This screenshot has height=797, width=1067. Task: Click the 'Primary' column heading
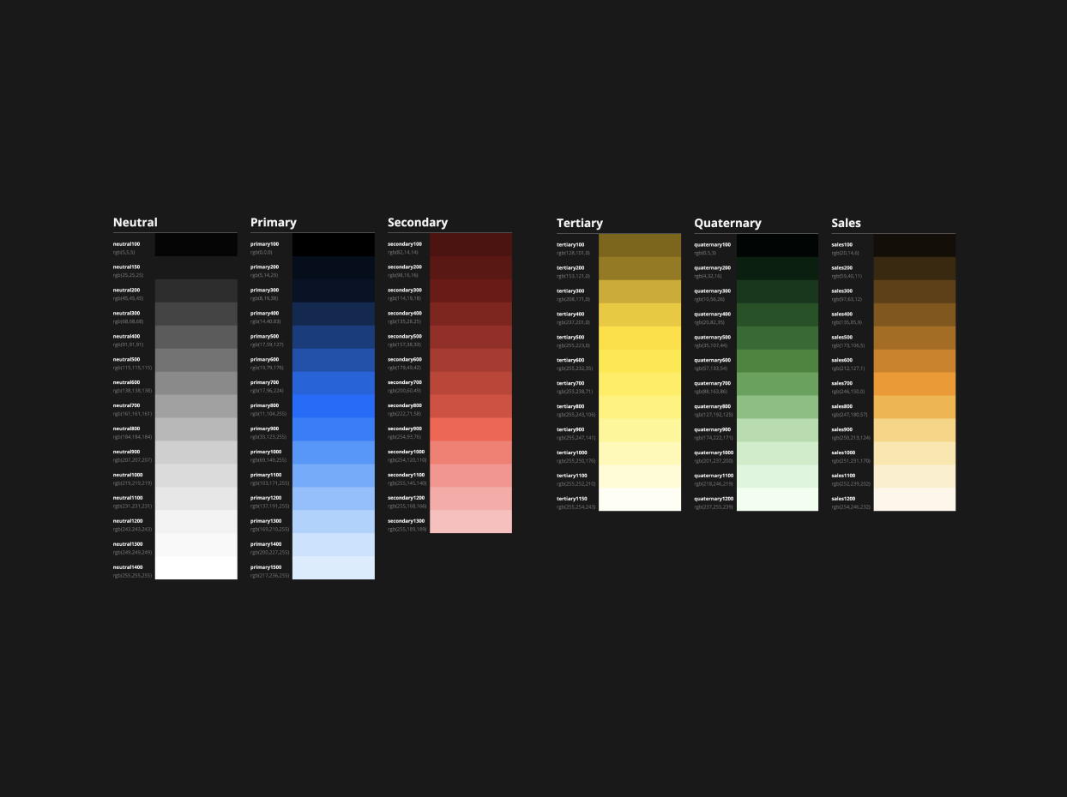tap(274, 222)
